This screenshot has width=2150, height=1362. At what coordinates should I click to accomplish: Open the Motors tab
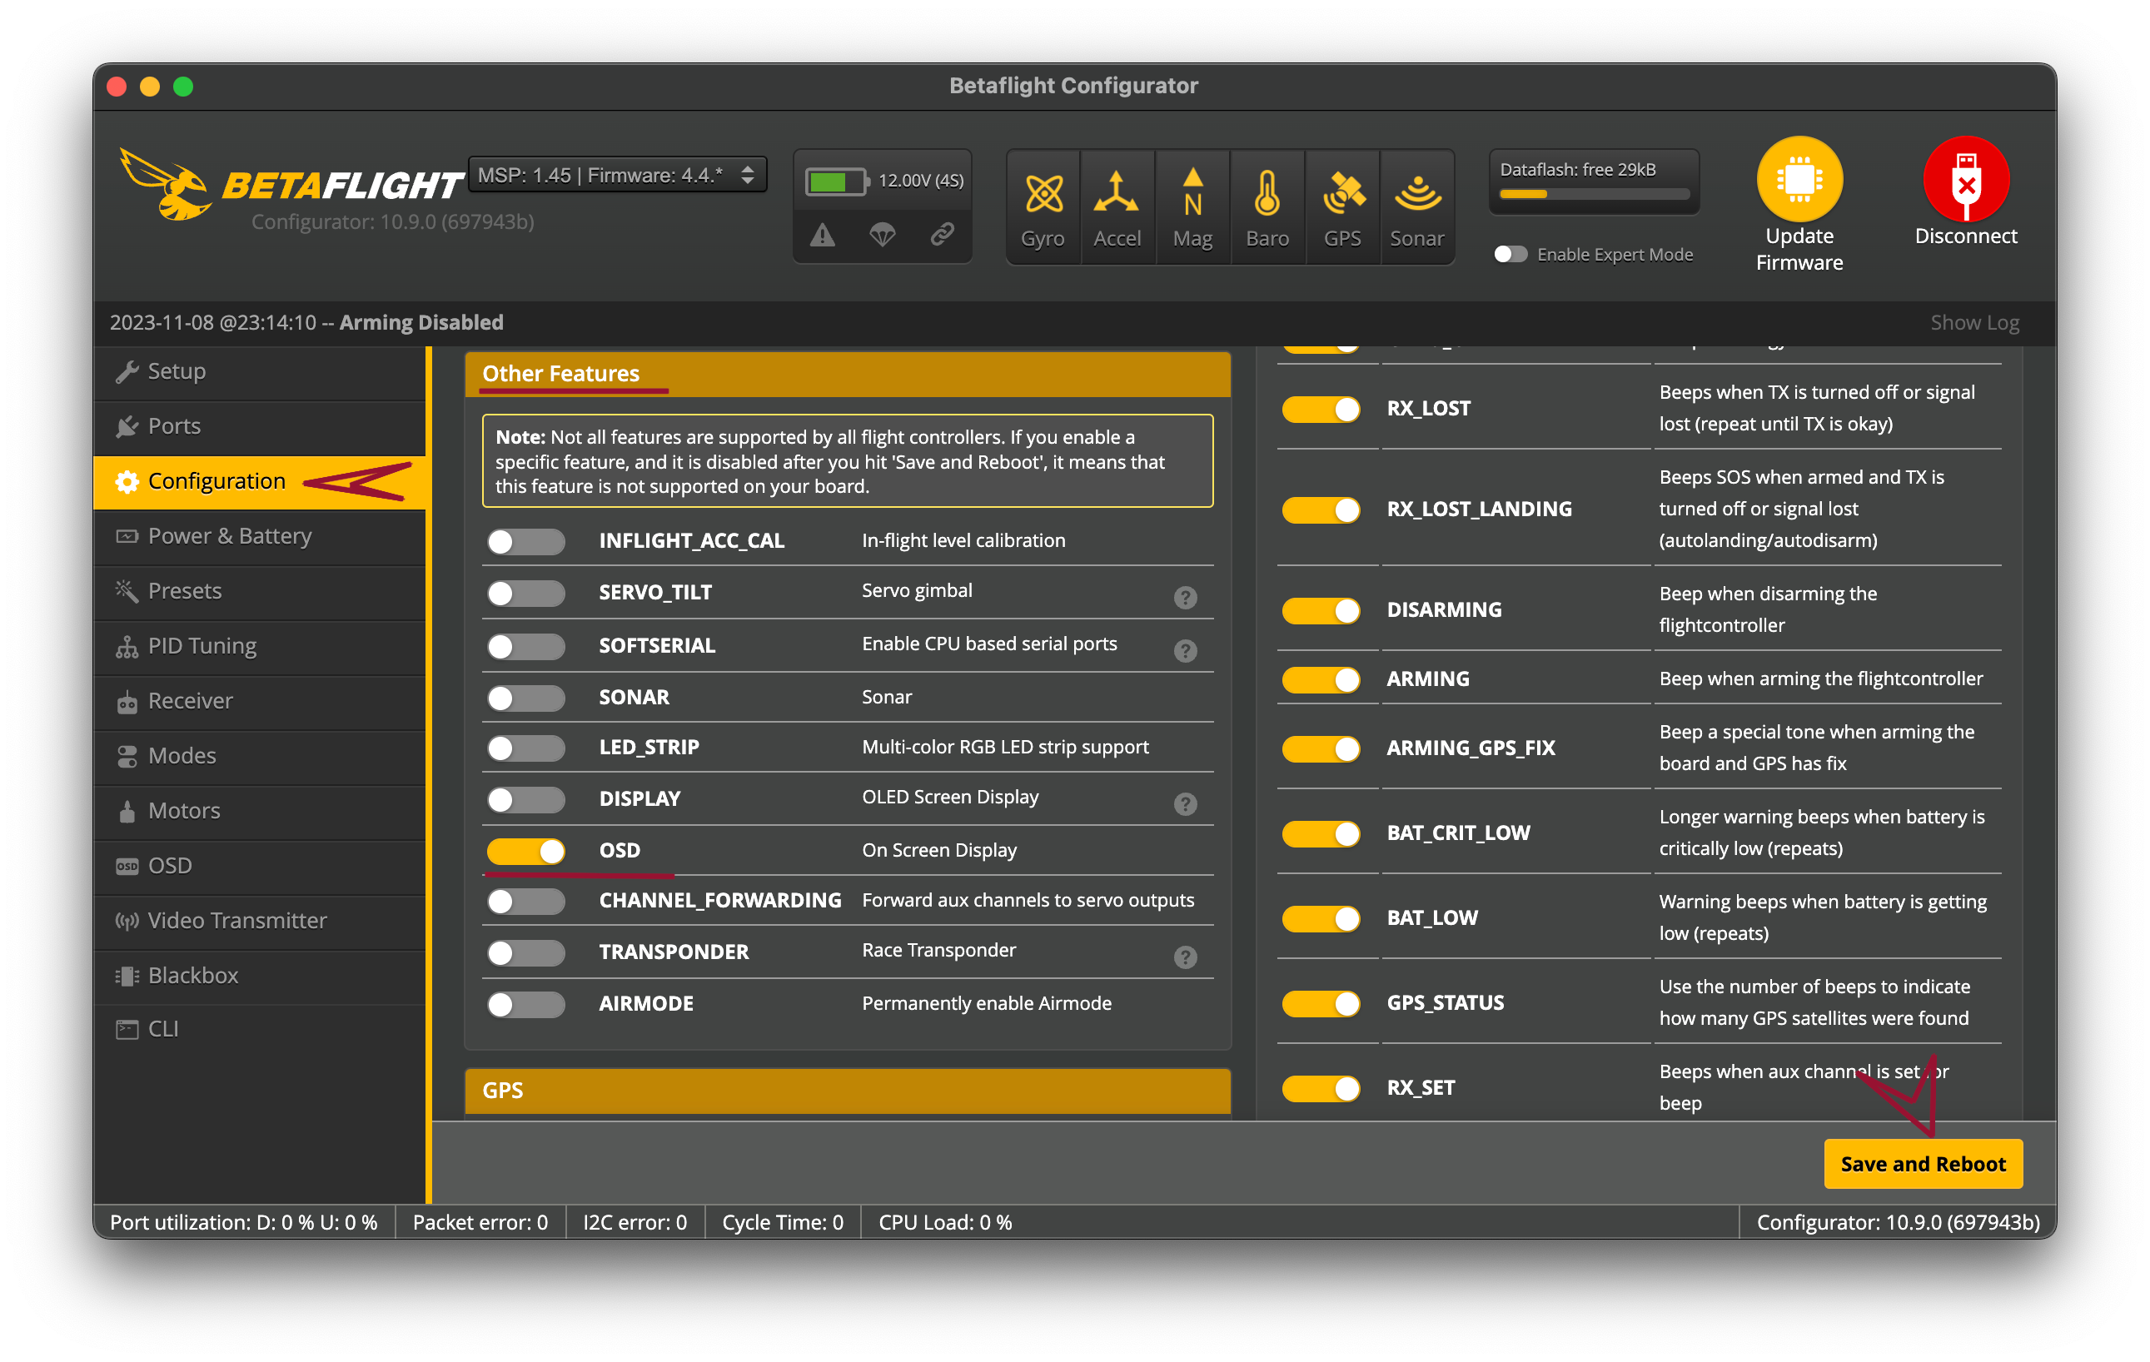click(x=259, y=812)
